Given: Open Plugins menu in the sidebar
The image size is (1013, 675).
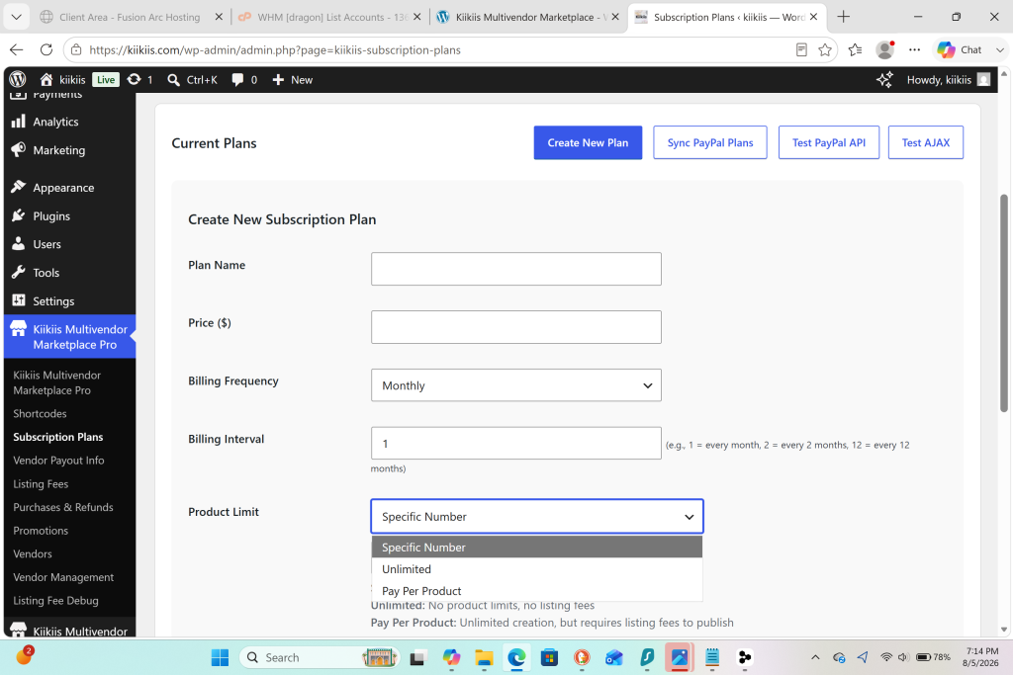Looking at the screenshot, I should [51, 216].
